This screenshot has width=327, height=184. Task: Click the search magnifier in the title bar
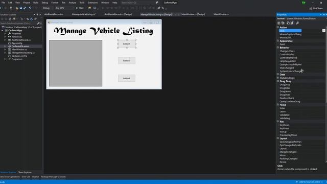tap(157, 3)
